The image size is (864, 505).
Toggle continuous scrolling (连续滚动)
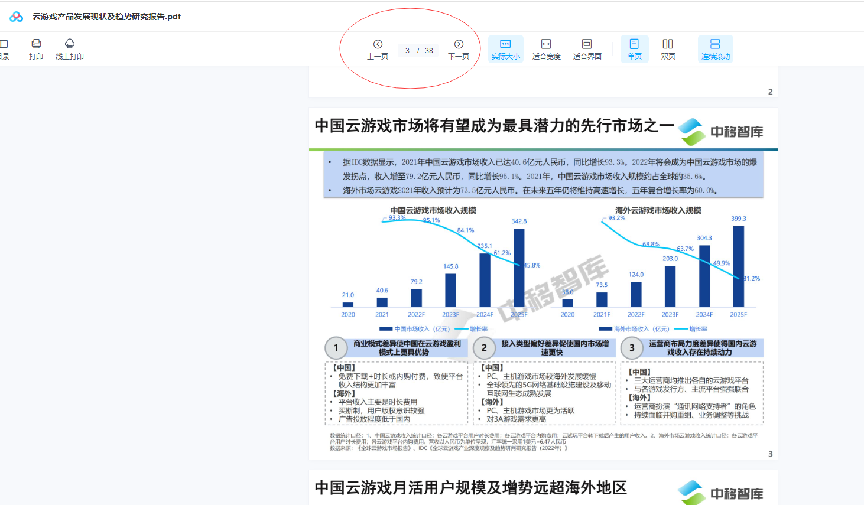tap(715, 49)
